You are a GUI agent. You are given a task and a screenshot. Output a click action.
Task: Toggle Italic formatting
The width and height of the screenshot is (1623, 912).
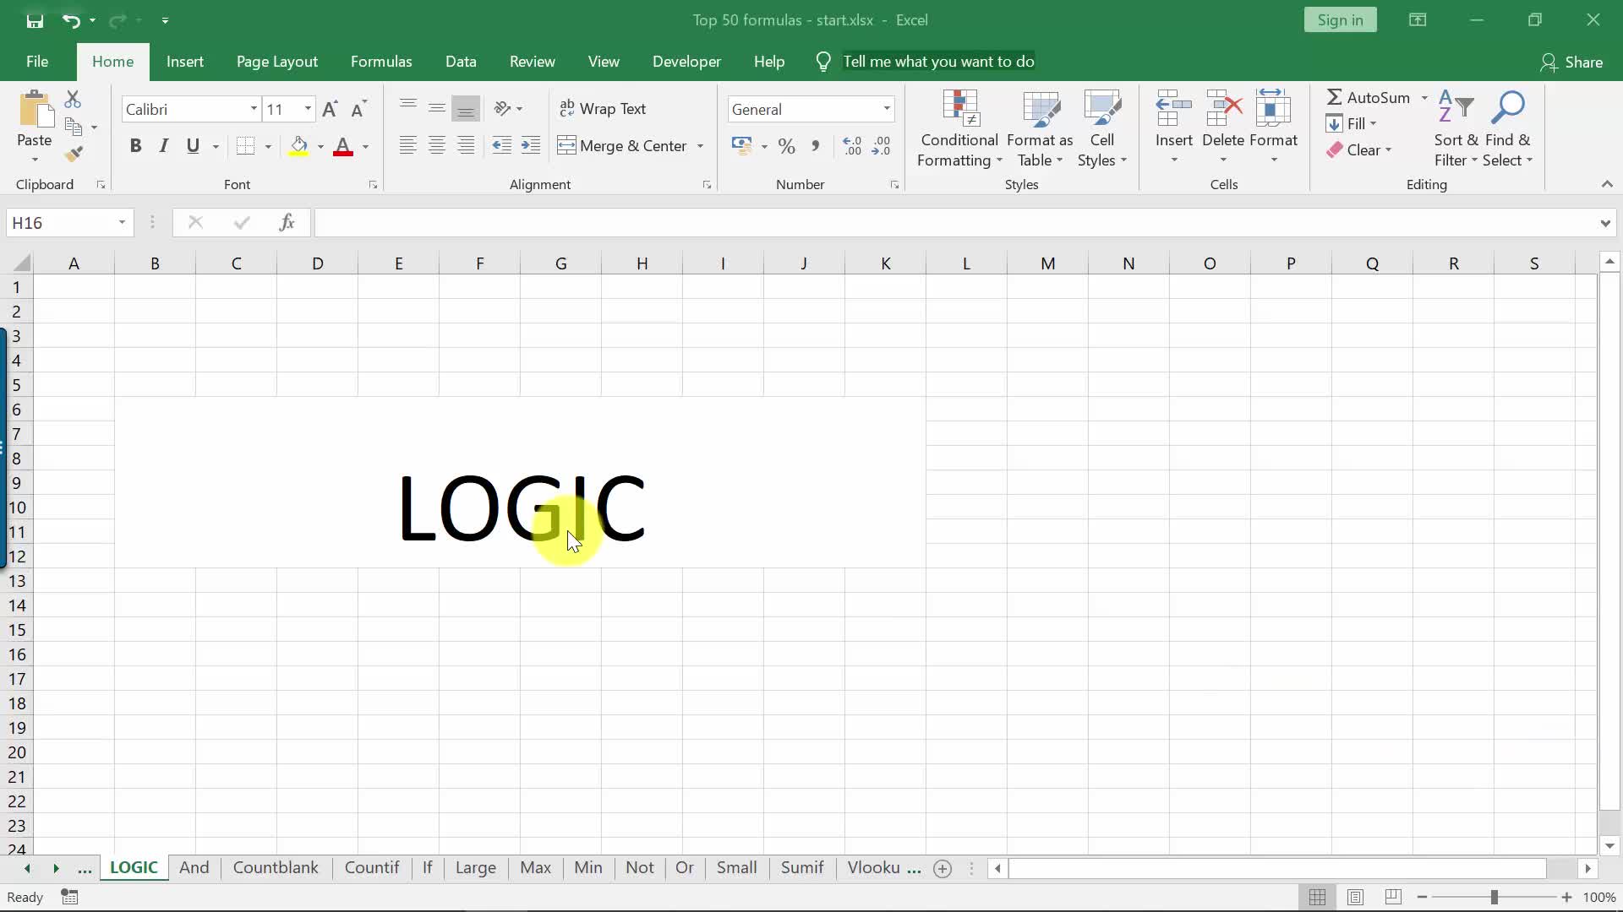click(x=164, y=145)
